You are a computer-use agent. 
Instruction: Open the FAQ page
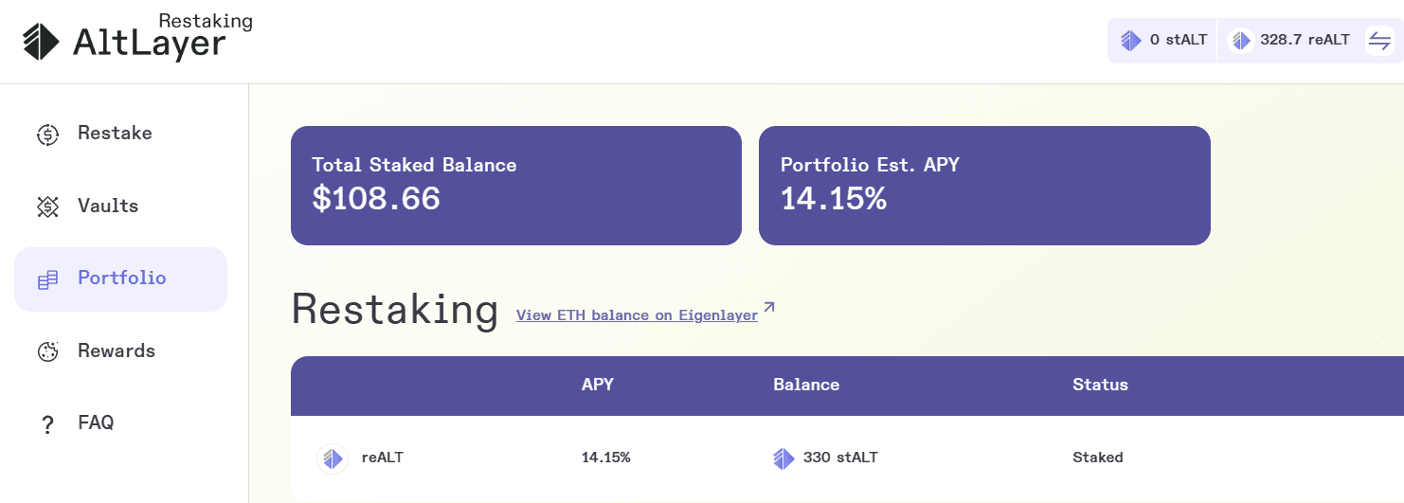[96, 423]
